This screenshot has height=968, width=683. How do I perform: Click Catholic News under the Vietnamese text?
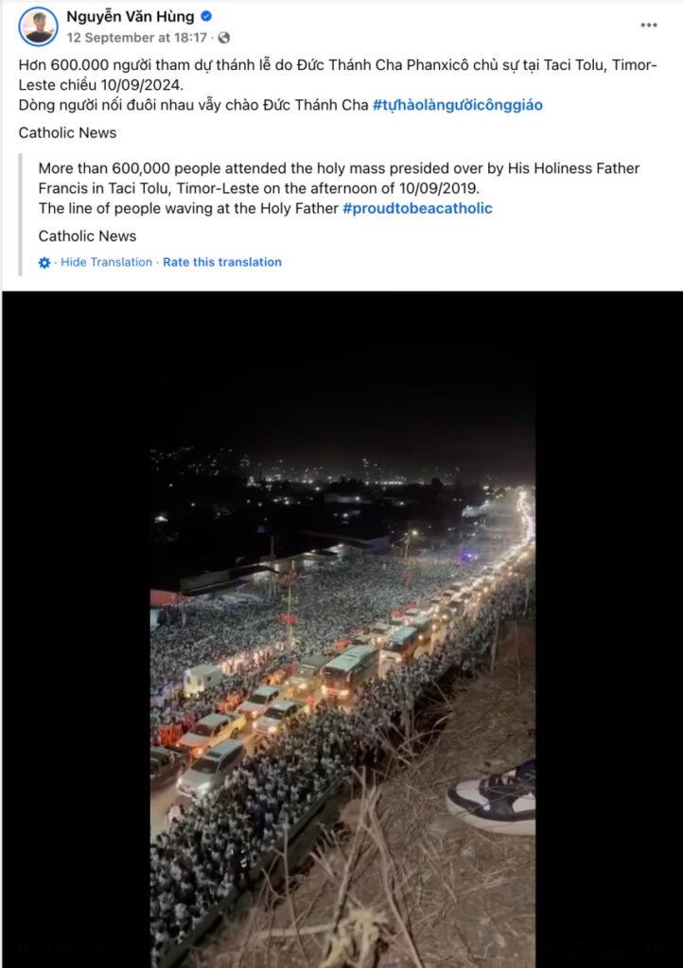[x=67, y=132]
